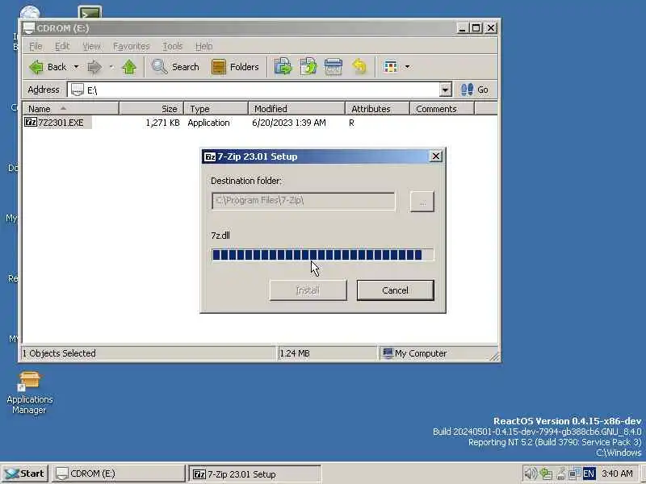
Task: Click the installation progress bar
Action: (322, 255)
